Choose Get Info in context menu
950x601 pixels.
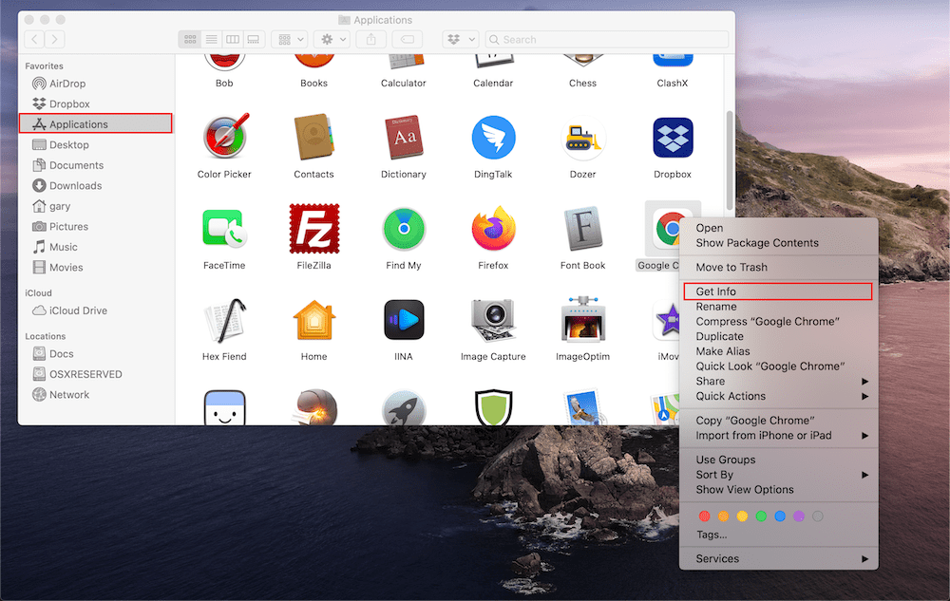click(779, 291)
